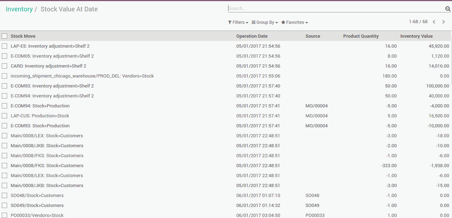Select checkbox for SO048/Stock>Customers row
This screenshot has width=452, height=218.
pos(4,195)
